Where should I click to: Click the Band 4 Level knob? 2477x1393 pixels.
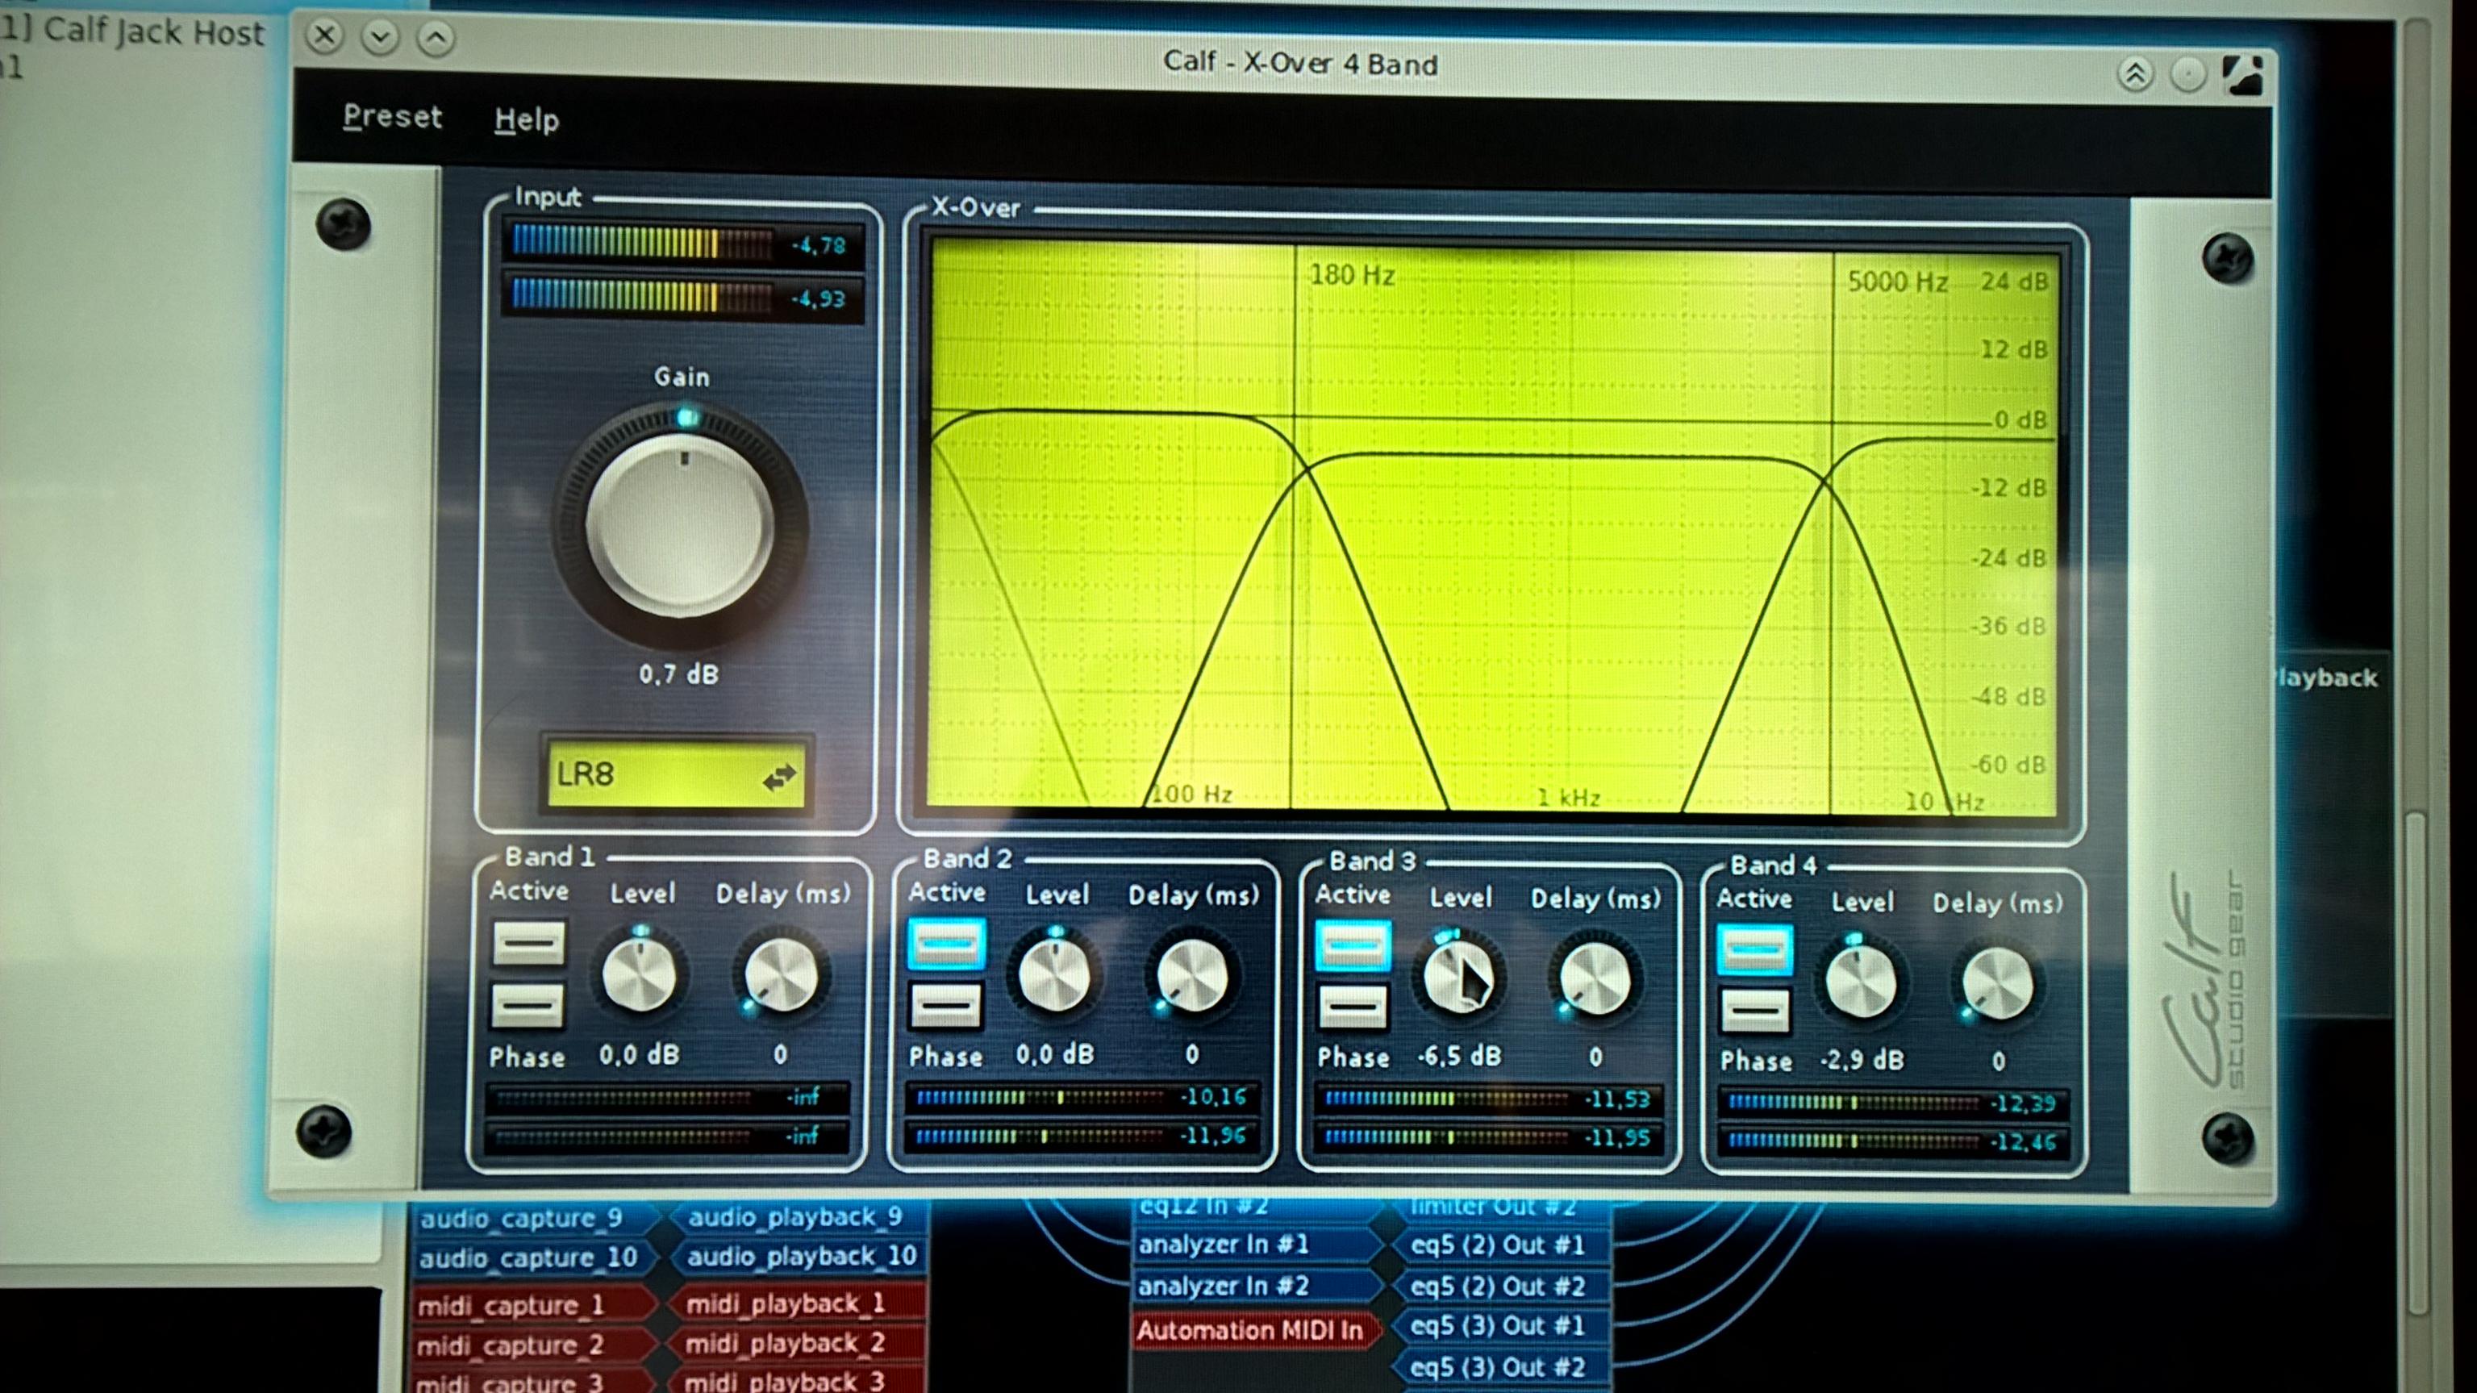click(x=1861, y=982)
